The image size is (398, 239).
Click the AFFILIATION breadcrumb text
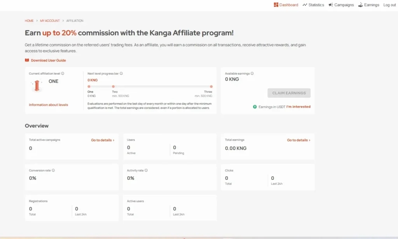[x=75, y=21]
